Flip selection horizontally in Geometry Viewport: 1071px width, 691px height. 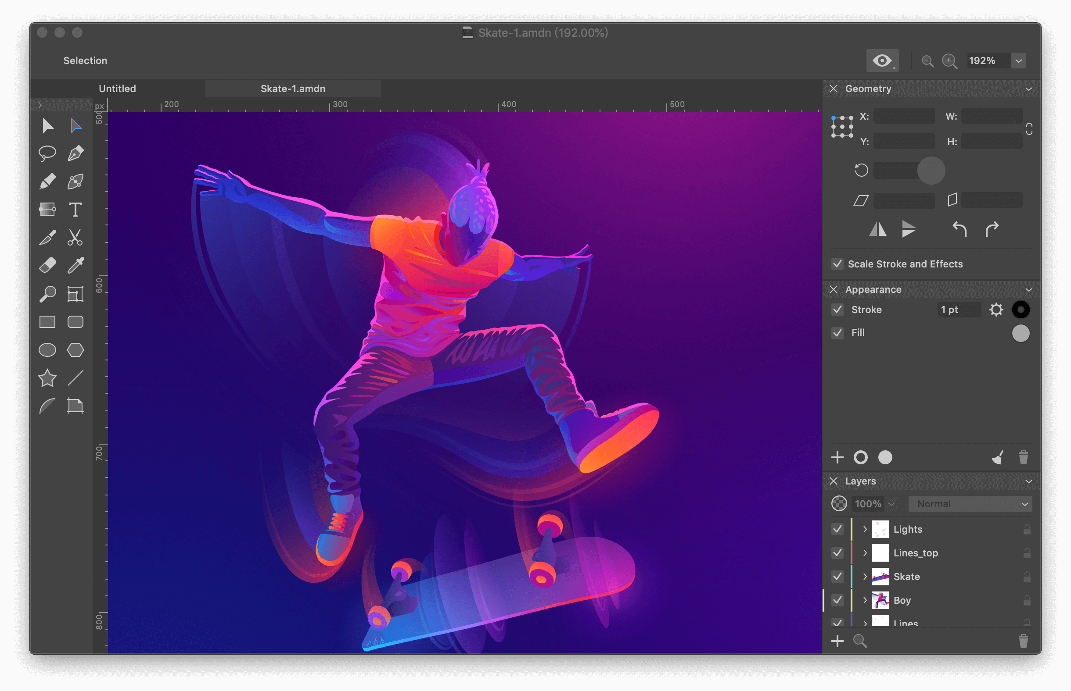tap(877, 229)
